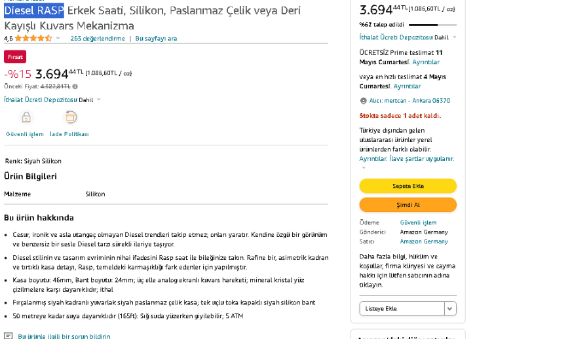This screenshot has width=570, height=339.
Task: Expand the rating breakdown chevron next to stars
Action: 58,39
